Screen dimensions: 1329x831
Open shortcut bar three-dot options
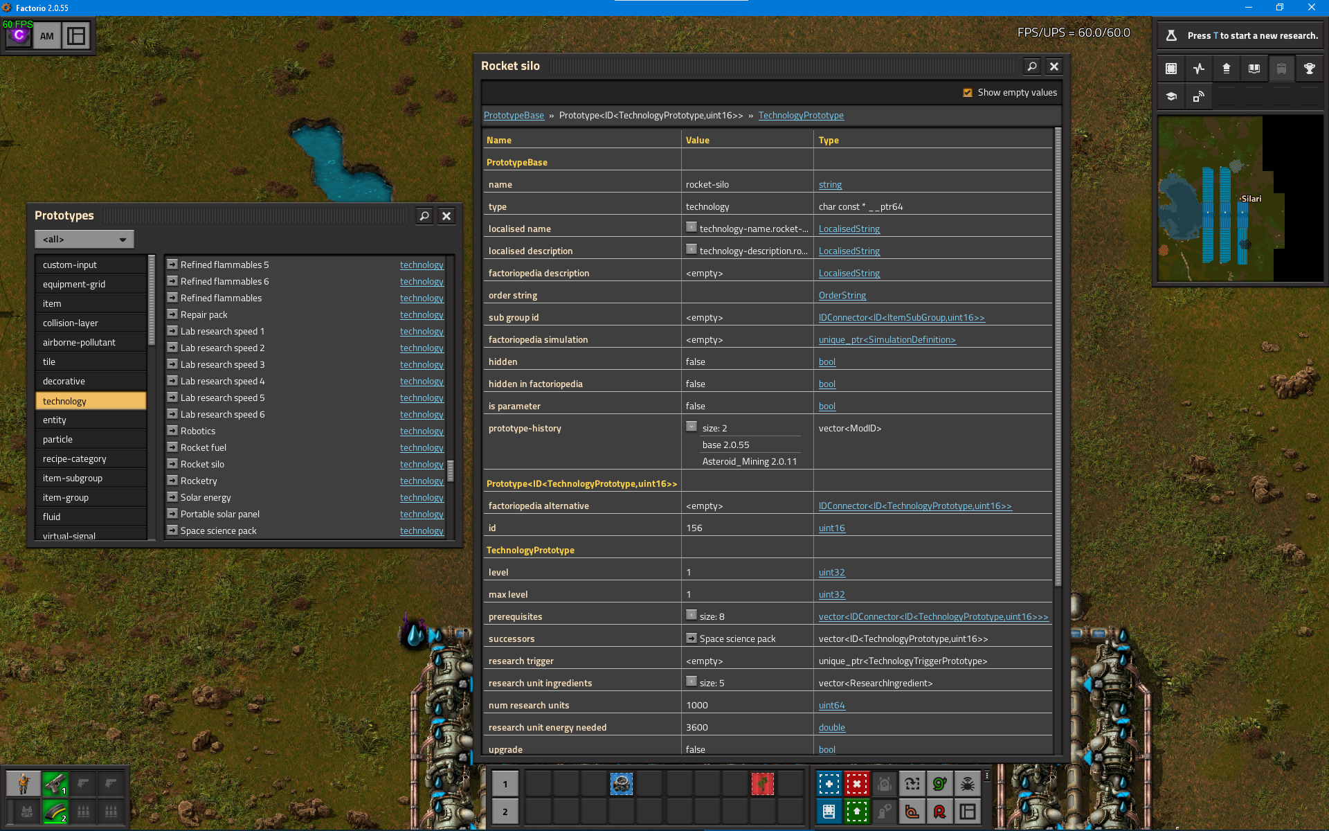click(987, 776)
